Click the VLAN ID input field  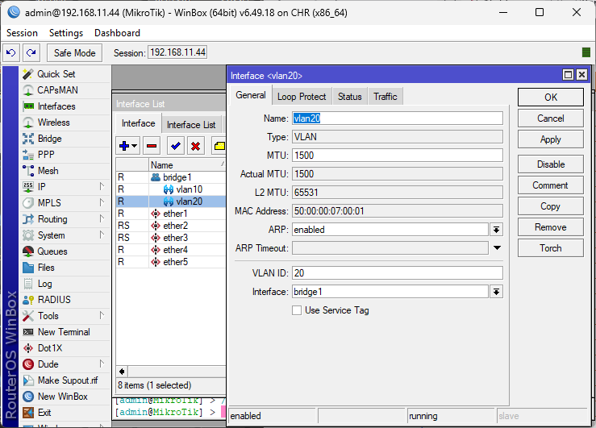396,273
